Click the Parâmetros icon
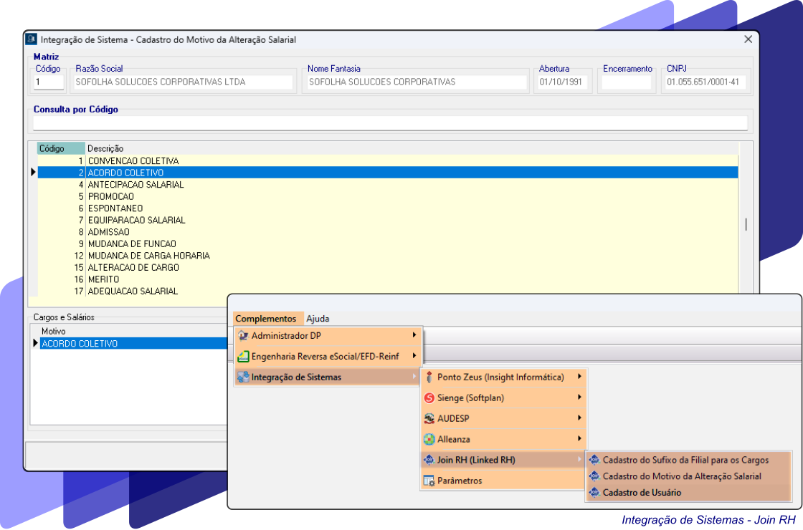The image size is (803, 530). pyautogui.click(x=429, y=481)
